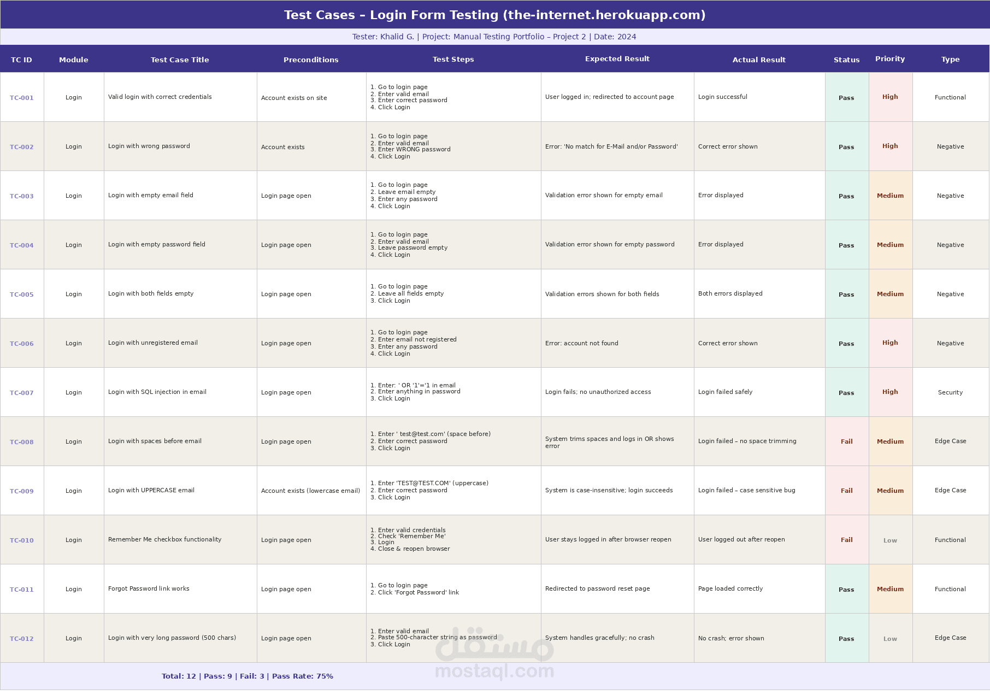
Task: Click the Medium priority cell for TC-011
Action: coord(891,589)
